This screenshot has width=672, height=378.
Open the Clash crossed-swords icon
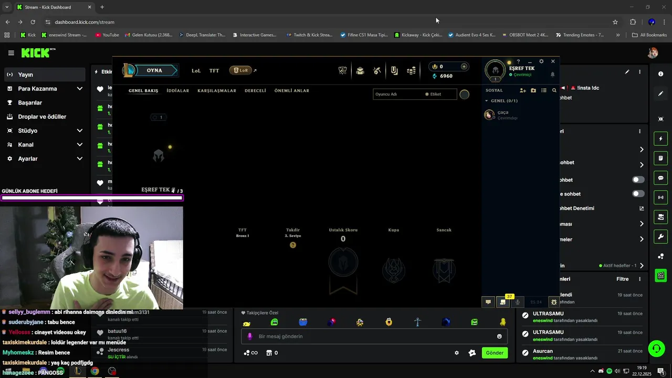click(x=343, y=70)
